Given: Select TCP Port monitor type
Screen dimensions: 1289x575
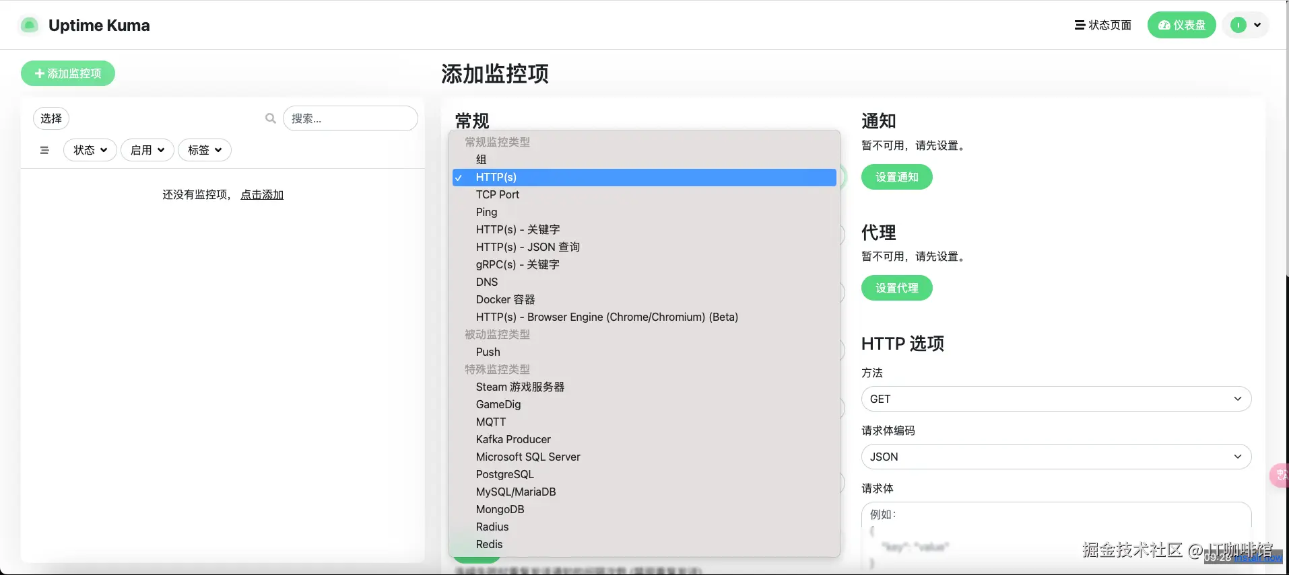Looking at the screenshot, I should (644, 194).
